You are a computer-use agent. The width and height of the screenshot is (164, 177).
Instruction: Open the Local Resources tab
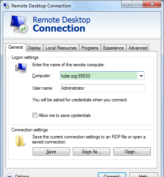click(61, 48)
